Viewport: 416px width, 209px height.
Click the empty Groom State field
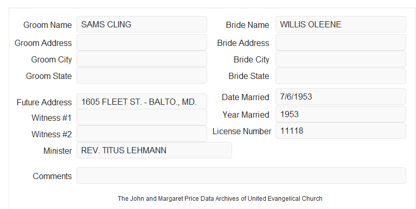[x=142, y=75]
